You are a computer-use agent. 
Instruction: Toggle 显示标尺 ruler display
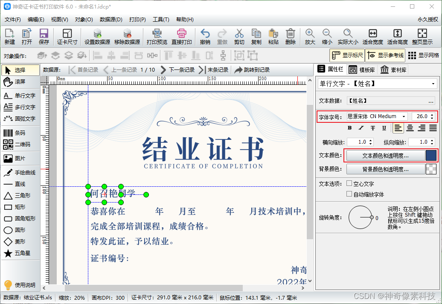(347, 55)
